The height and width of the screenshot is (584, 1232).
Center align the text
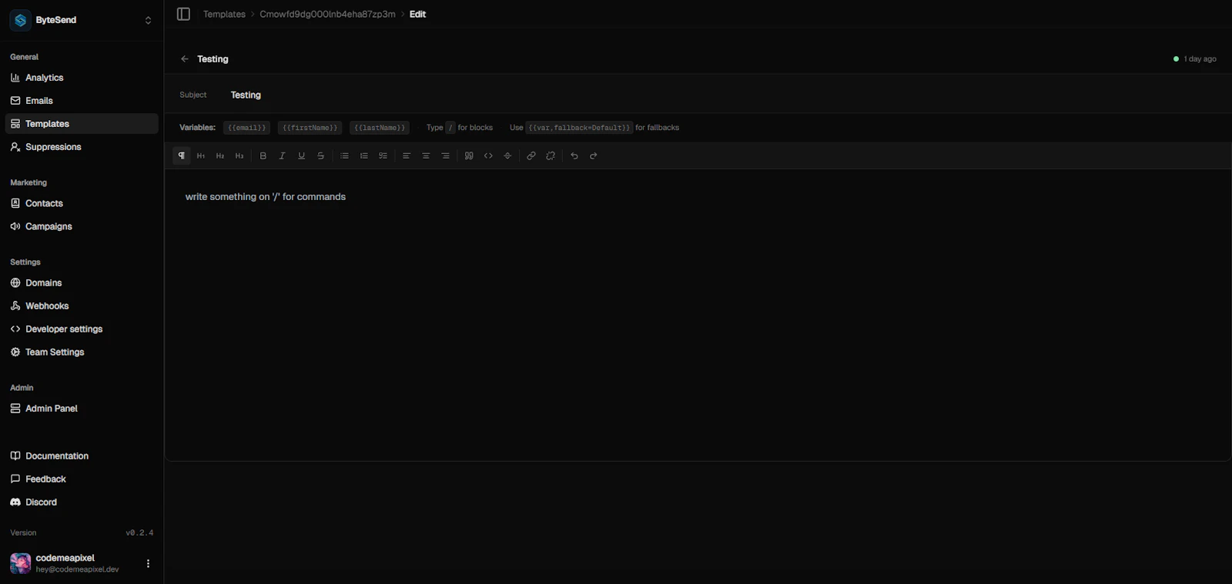pos(426,155)
